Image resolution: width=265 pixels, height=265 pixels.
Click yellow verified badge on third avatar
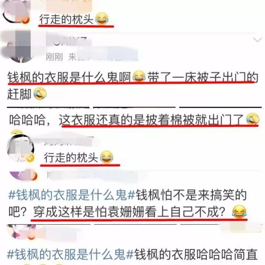[x=30, y=158]
